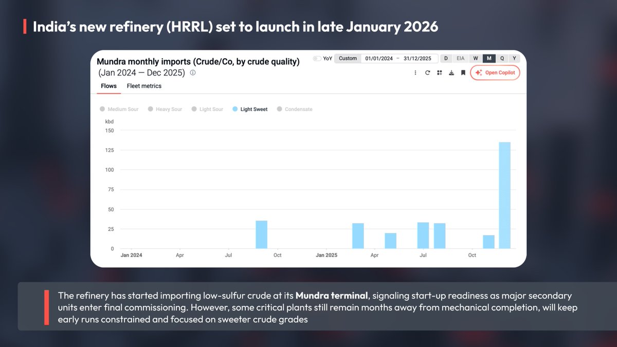Click the March 2025 bar
The height and width of the screenshot is (347, 617).
[x=358, y=236]
